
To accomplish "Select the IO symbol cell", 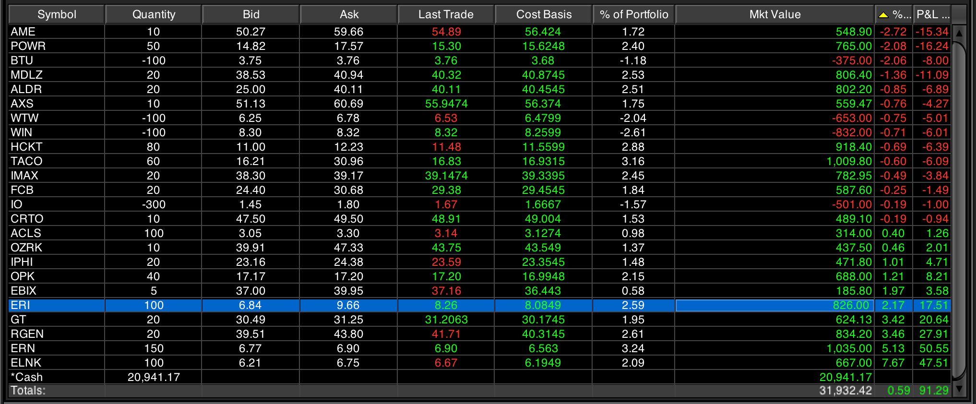I will point(57,204).
